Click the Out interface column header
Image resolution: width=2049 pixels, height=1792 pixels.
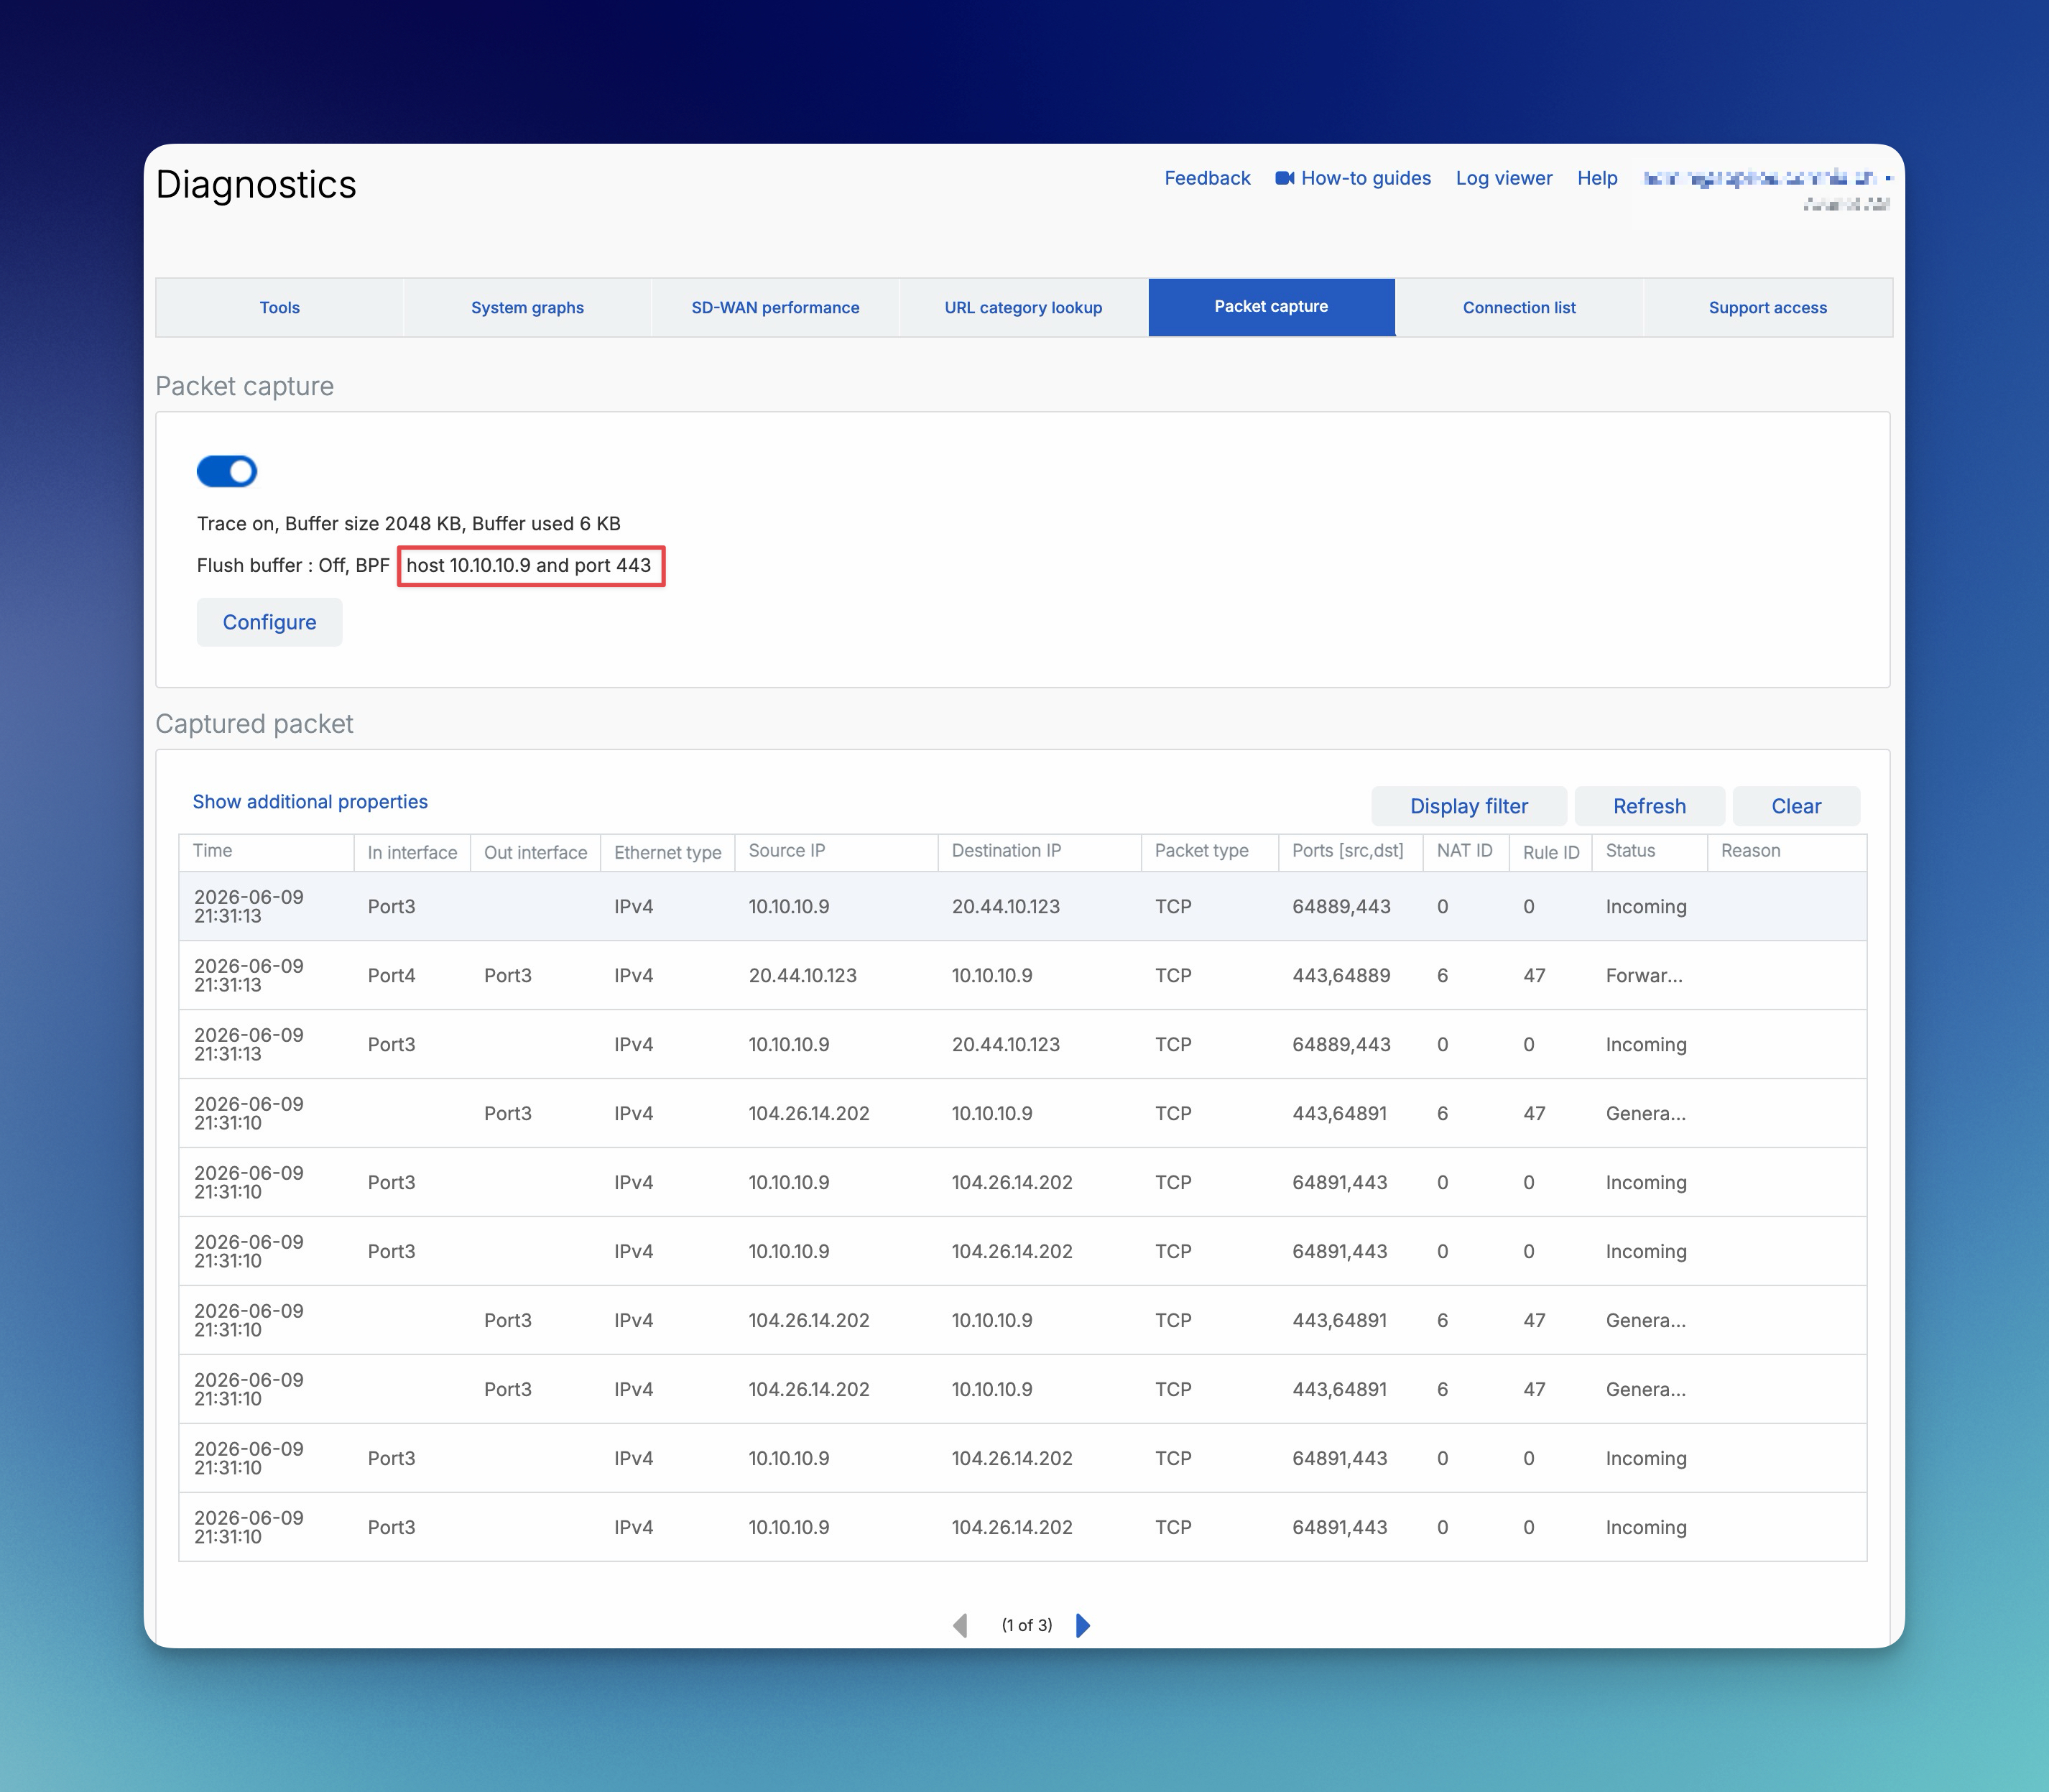pos(535,852)
